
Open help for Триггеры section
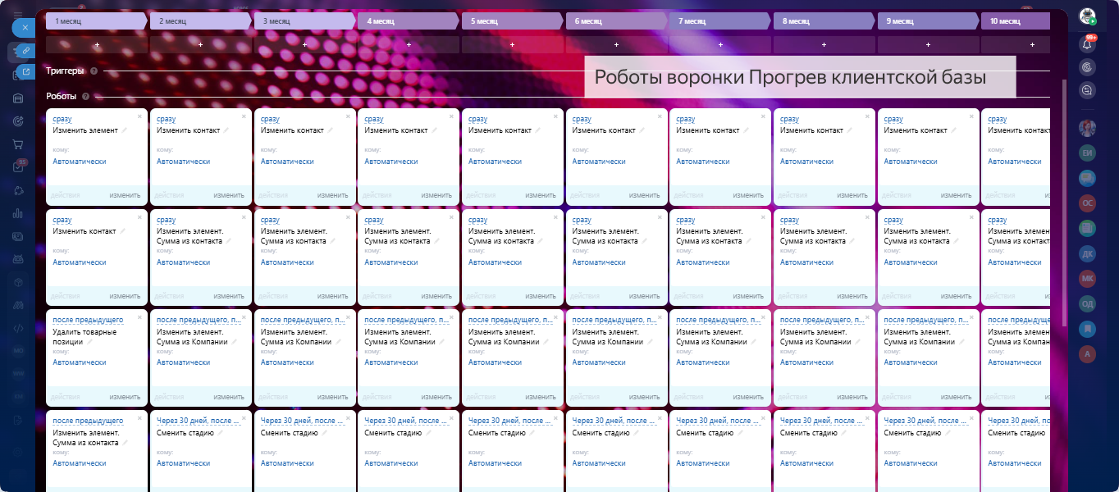[x=94, y=71]
